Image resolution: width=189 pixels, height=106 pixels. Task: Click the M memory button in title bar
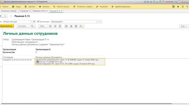point(167,2)
